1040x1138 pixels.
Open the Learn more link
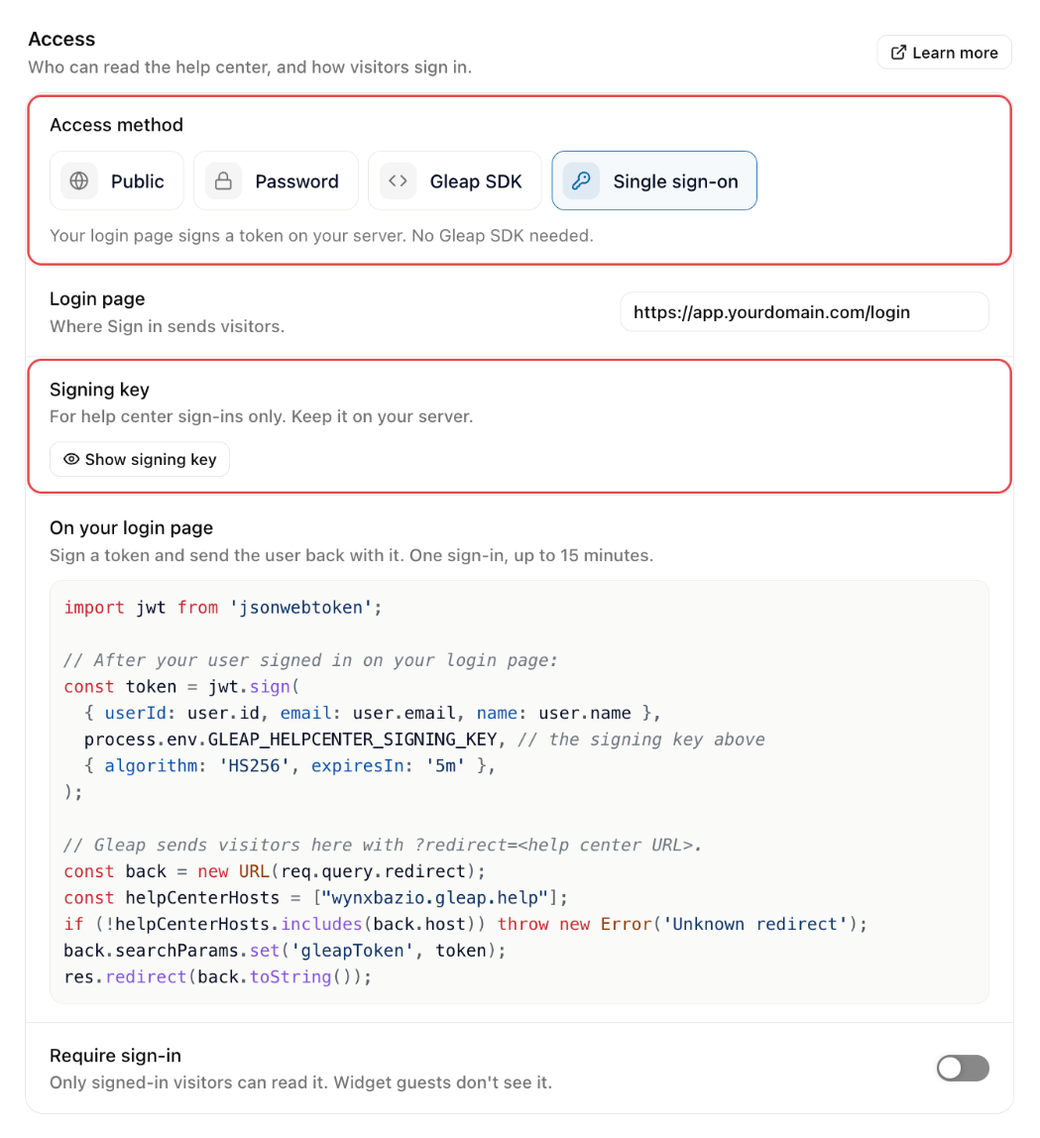pyautogui.click(x=944, y=53)
